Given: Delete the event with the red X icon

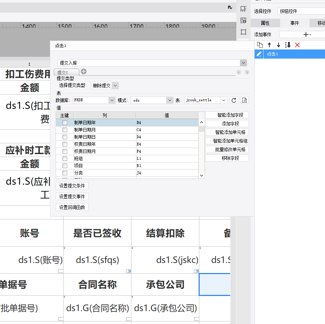Looking at the screenshot, I should [297, 45].
